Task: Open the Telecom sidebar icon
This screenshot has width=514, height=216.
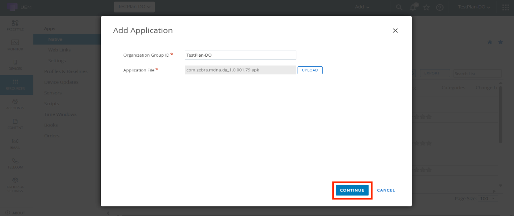Action: click(x=15, y=163)
